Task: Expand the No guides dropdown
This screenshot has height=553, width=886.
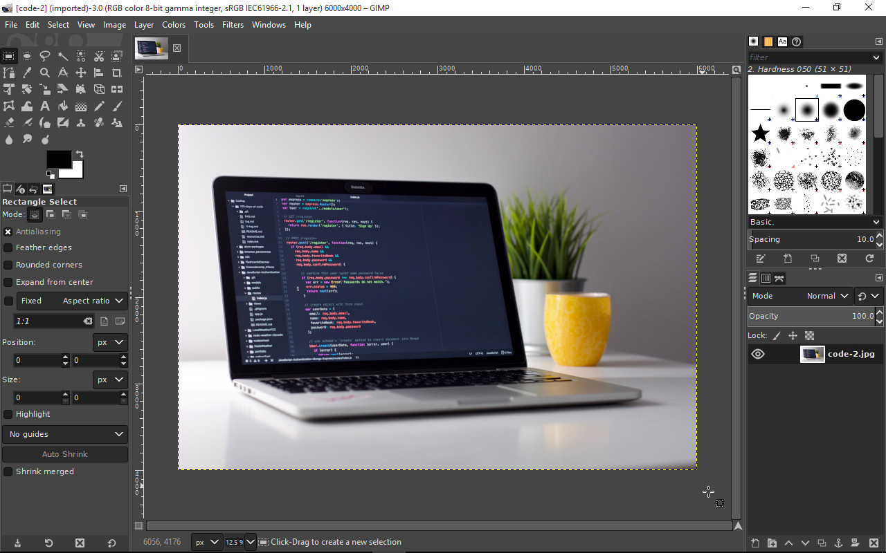Action: tap(65, 434)
